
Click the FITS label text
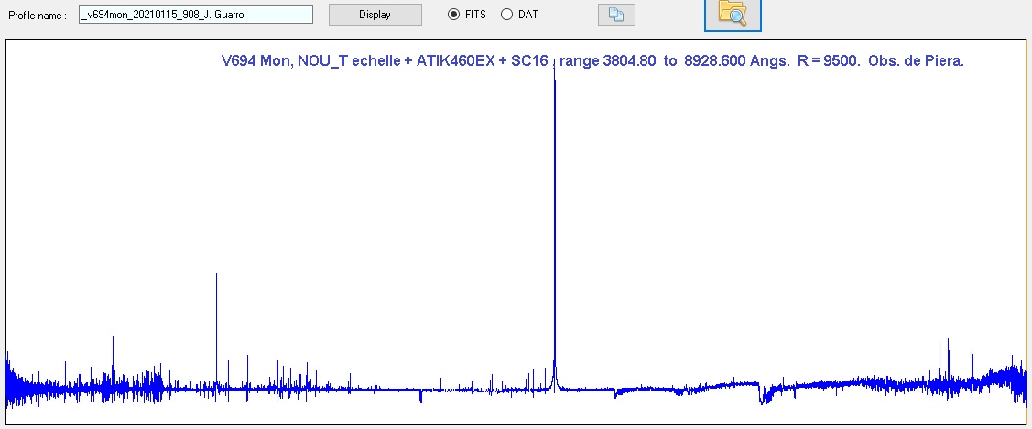(x=478, y=15)
